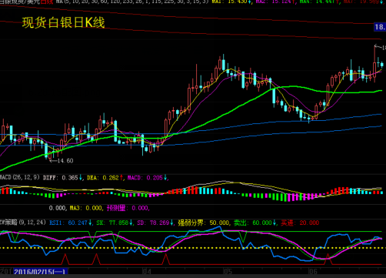Click the 06 month axis label
Screen dimensions: 386x278
[313, 272]
